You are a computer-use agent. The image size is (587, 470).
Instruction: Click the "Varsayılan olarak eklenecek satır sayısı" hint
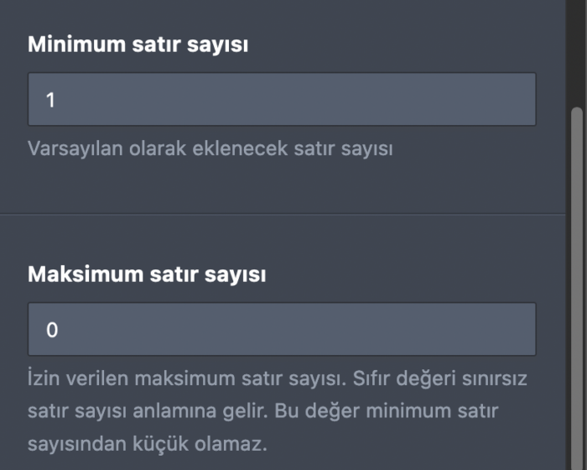210,149
